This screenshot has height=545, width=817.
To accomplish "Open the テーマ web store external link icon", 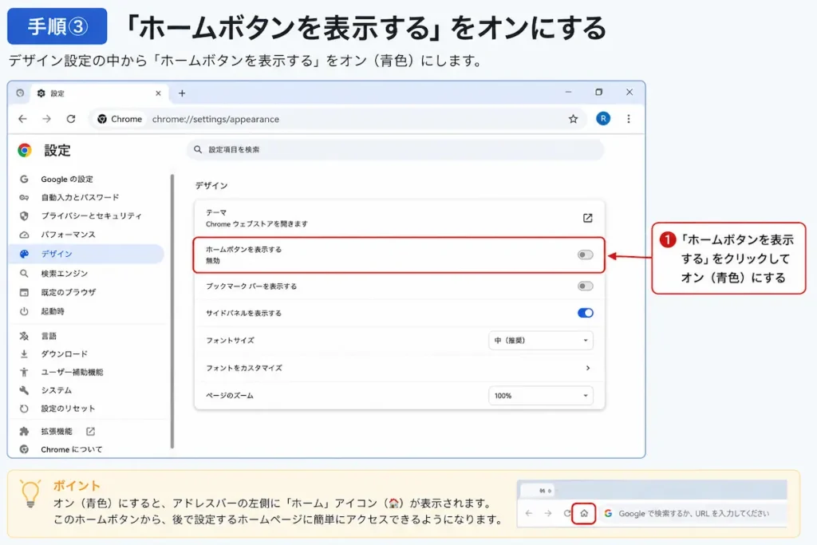I will (x=587, y=218).
